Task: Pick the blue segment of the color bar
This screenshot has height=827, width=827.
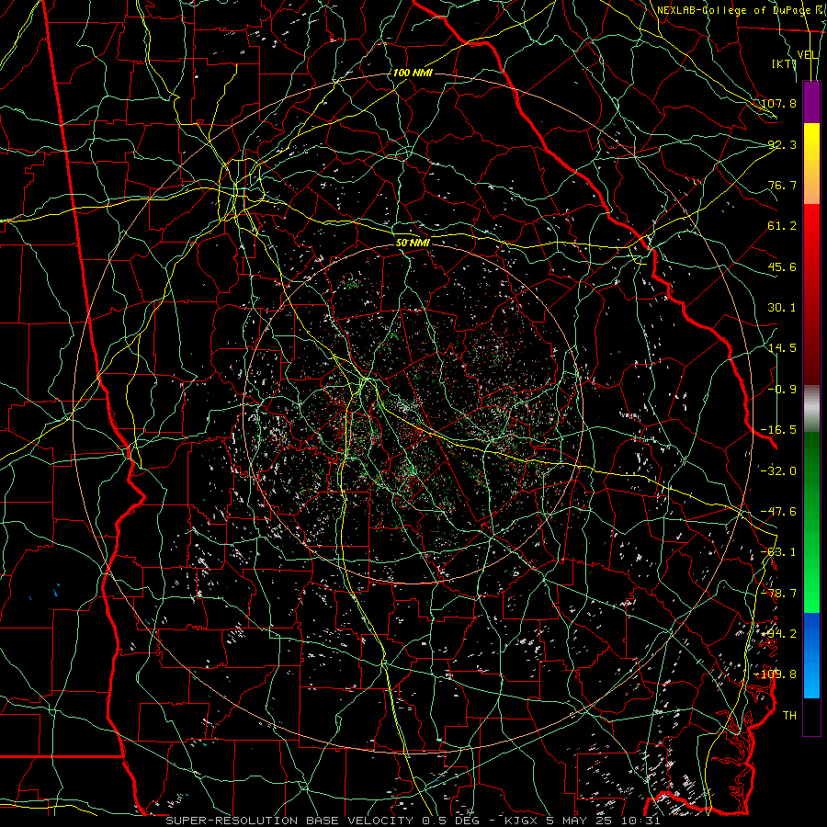Action: 811,655
